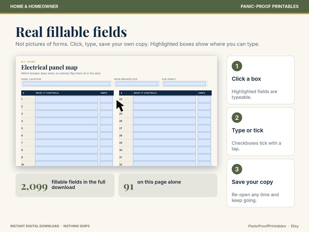Click breaker 23 What It Controls field
The image size is (309, 232).
164,99
